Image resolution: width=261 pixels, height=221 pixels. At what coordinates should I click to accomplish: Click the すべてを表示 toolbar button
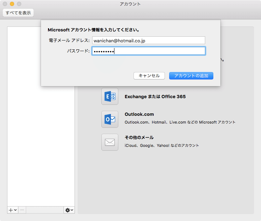[18, 13]
